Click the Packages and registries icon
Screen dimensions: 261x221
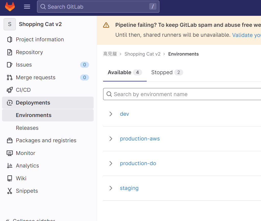[10, 140]
